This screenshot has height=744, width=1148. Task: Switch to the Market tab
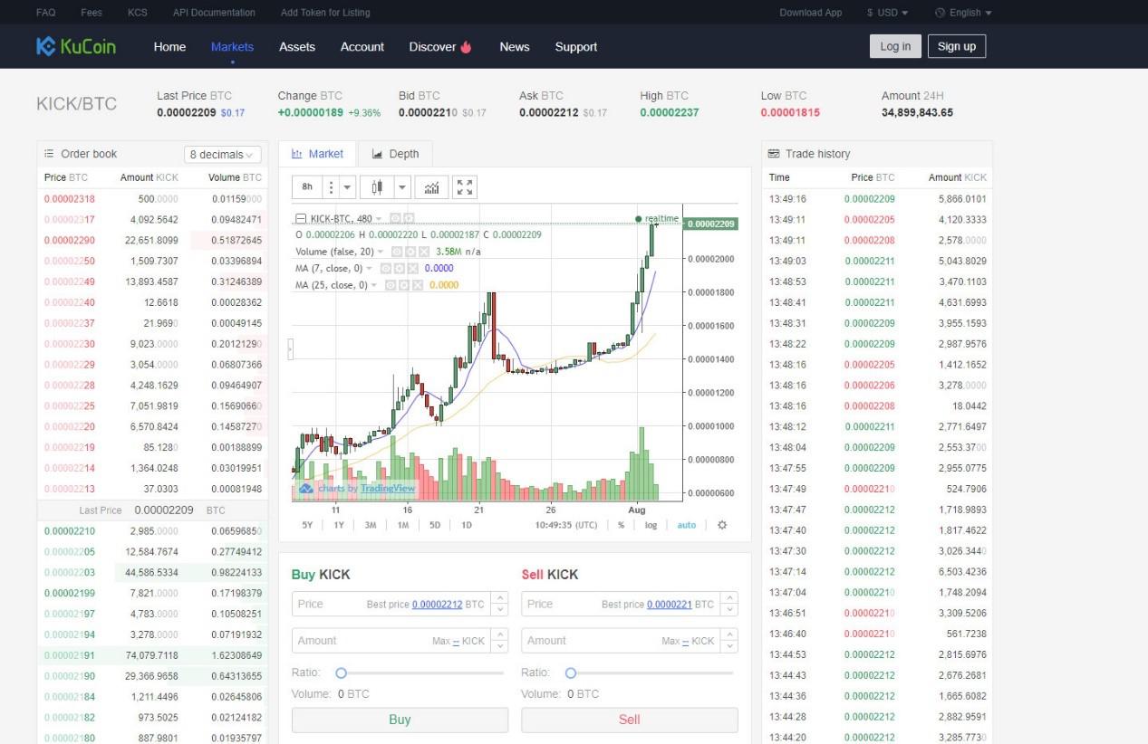tap(317, 154)
